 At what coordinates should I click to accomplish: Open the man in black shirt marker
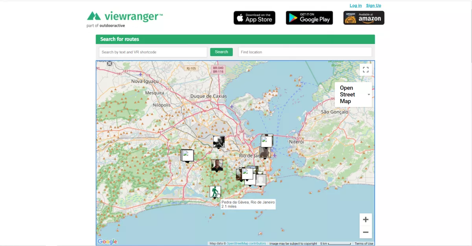[x=217, y=165]
